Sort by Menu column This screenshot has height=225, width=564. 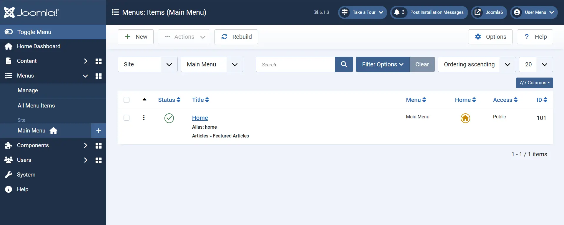(416, 100)
